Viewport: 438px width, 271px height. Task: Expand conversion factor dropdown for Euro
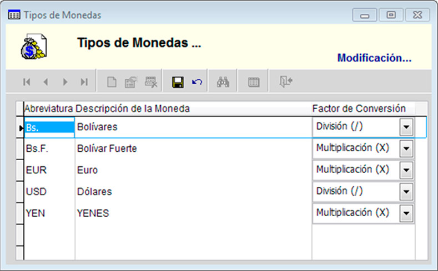point(407,170)
